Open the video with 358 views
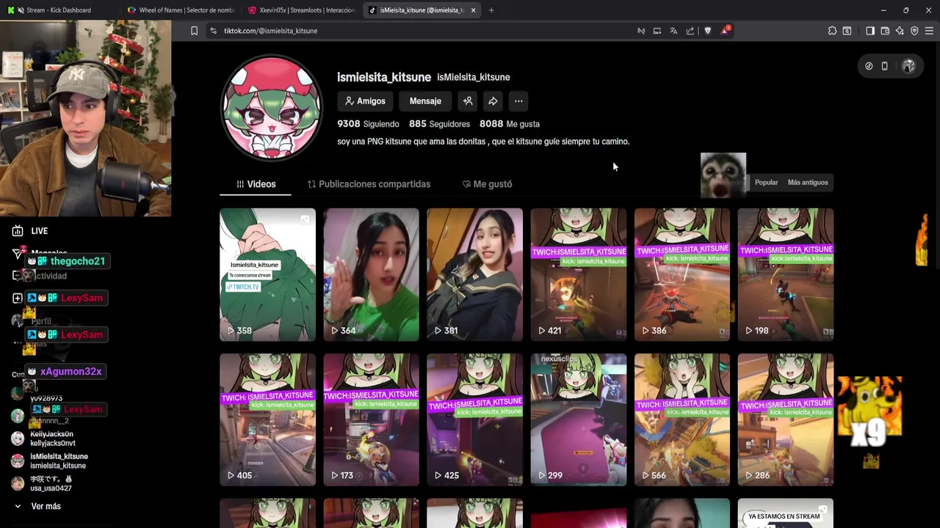 (x=267, y=274)
